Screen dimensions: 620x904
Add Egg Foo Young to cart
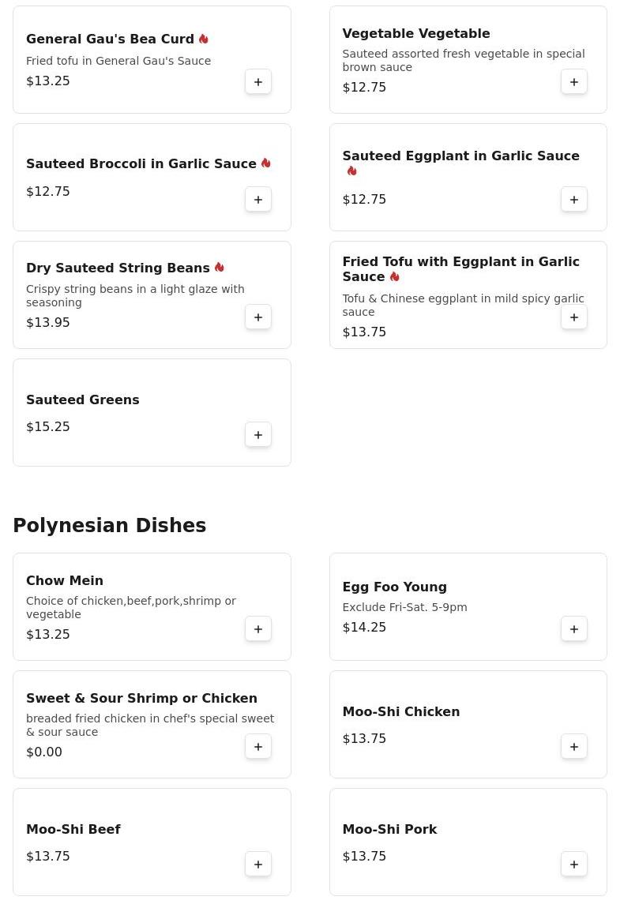(x=574, y=629)
